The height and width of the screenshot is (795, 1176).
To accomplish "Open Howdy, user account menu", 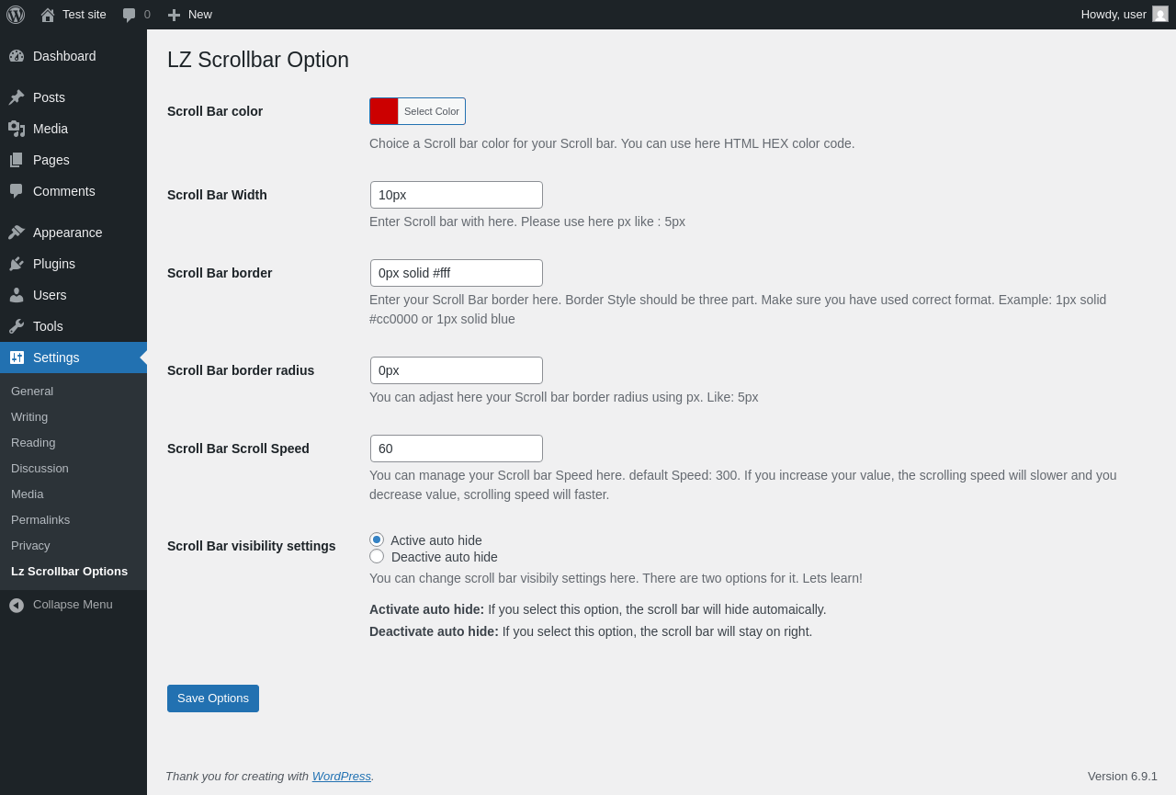I will click(1113, 15).
